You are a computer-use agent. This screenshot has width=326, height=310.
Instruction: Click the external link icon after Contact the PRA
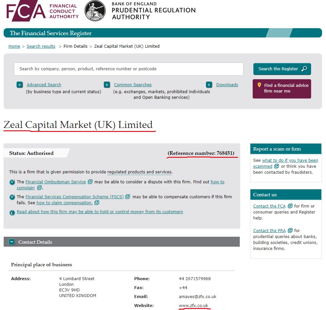click(290, 230)
